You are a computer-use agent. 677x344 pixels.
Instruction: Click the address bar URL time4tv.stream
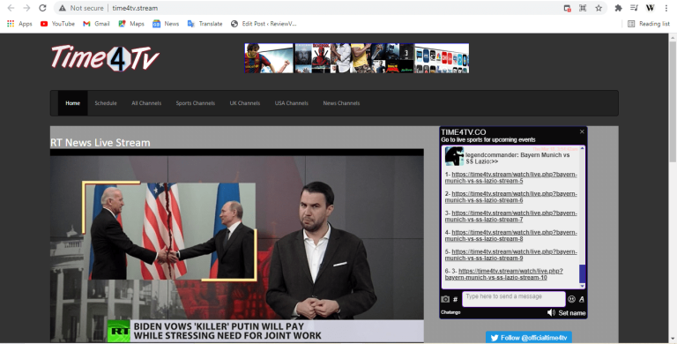[x=135, y=8]
